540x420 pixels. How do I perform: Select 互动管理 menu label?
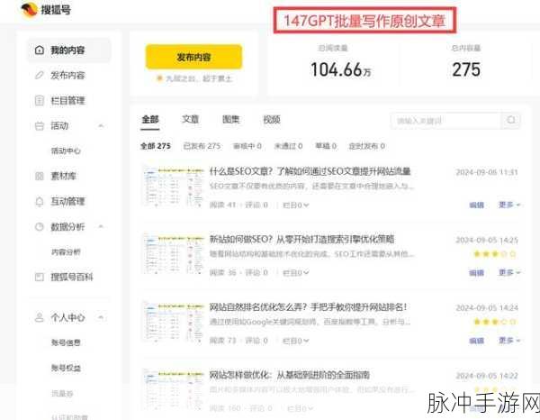(x=67, y=201)
